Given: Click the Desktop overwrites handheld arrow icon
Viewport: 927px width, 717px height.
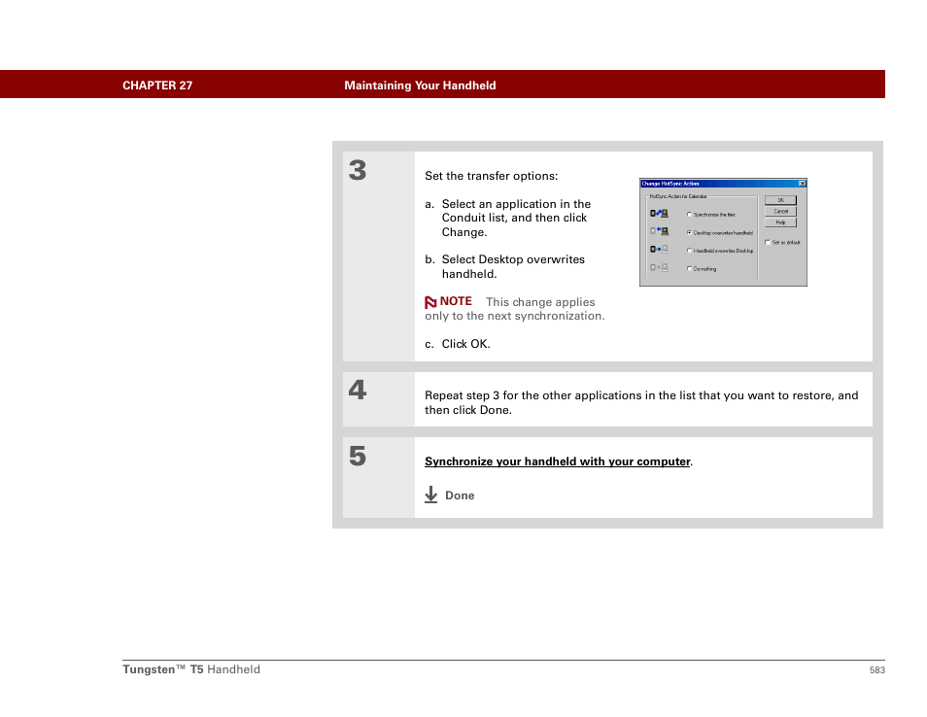Looking at the screenshot, I should (659, 231).
